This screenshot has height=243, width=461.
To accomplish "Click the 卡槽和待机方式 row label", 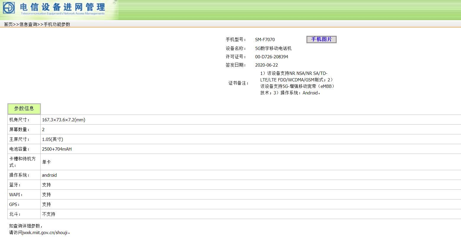I will (23, 162).
